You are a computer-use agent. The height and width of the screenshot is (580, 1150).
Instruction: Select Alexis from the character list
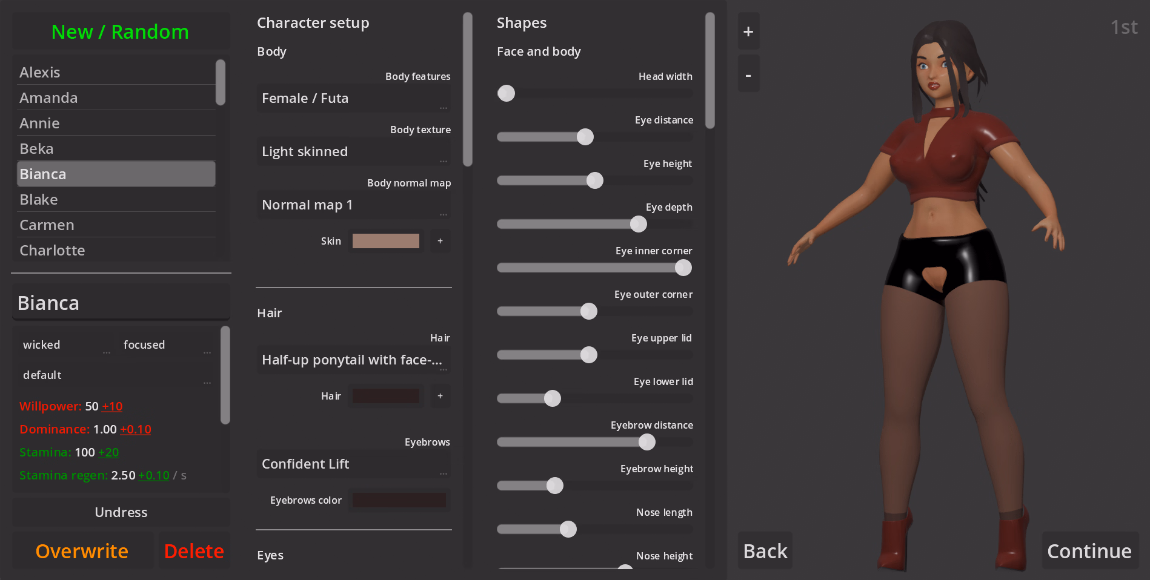pyautogui.click(x=115, y=73)
